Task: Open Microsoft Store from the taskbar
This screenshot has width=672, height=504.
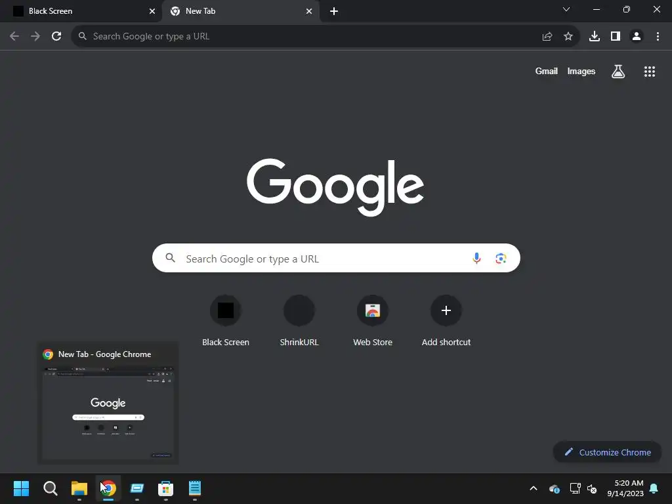Action: (x=166, y=488)
